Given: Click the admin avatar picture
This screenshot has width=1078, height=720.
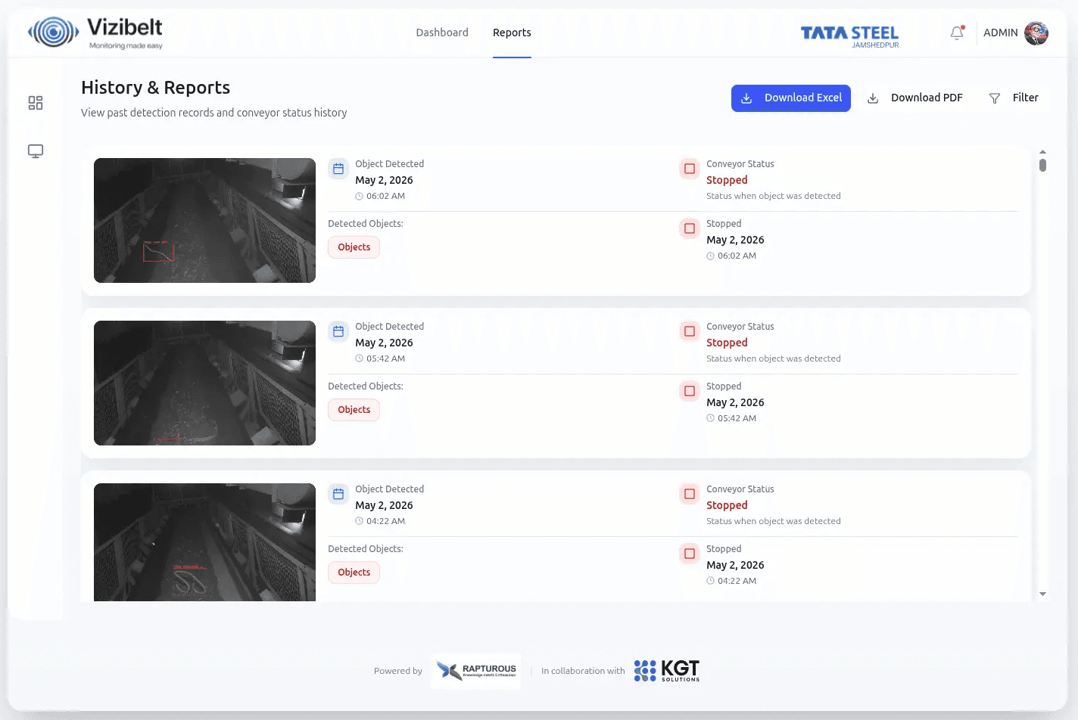Looking at the screenshot, I should (1036, 33).
